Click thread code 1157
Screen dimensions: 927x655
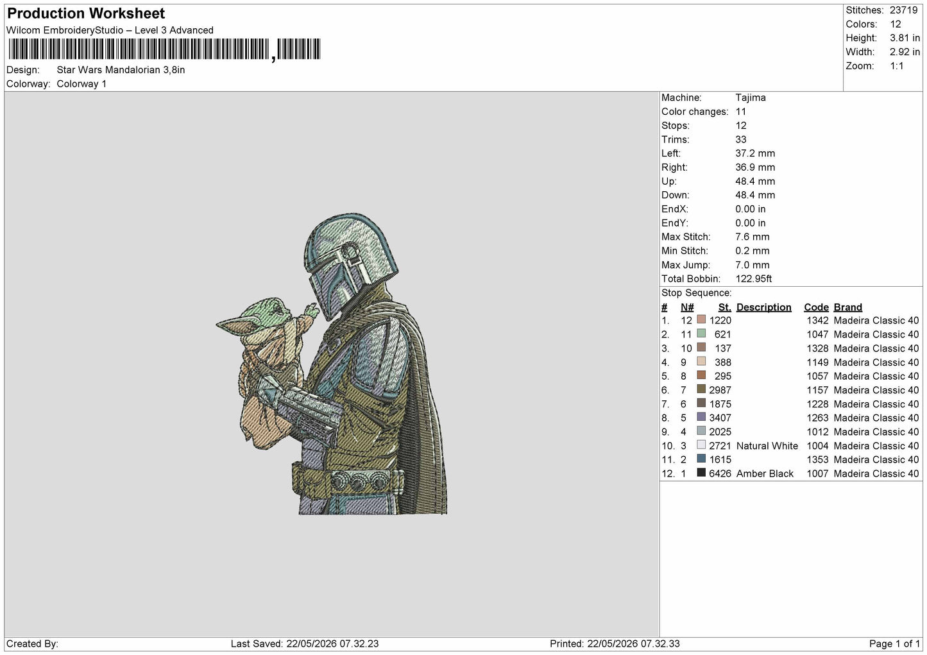pos(817,390)
